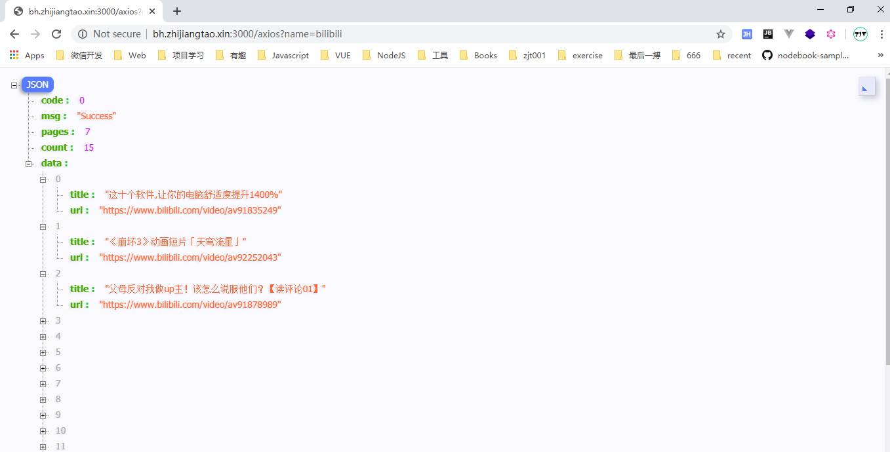
Task: Open the Web bookmark folder
Action: 130,56
